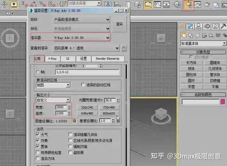
Task: Open the Layer Manager toolbar icon
Action: [137, 4]
